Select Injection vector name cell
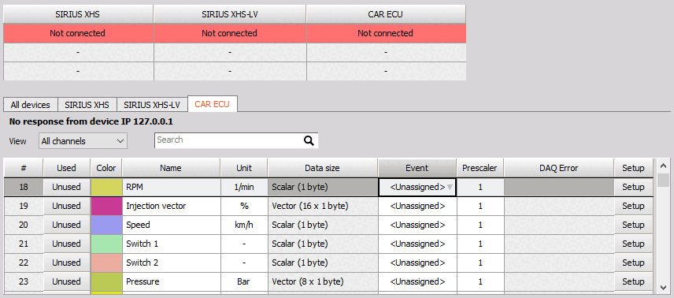 171,206
